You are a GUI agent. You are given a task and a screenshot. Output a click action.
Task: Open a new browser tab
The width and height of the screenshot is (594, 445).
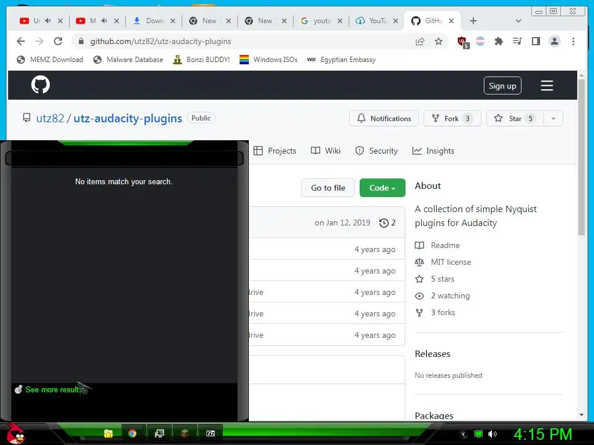click(x=473, y=21)
